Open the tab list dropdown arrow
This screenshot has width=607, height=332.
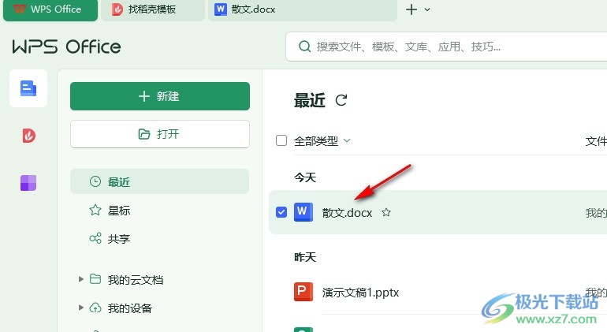click(427, 9)
